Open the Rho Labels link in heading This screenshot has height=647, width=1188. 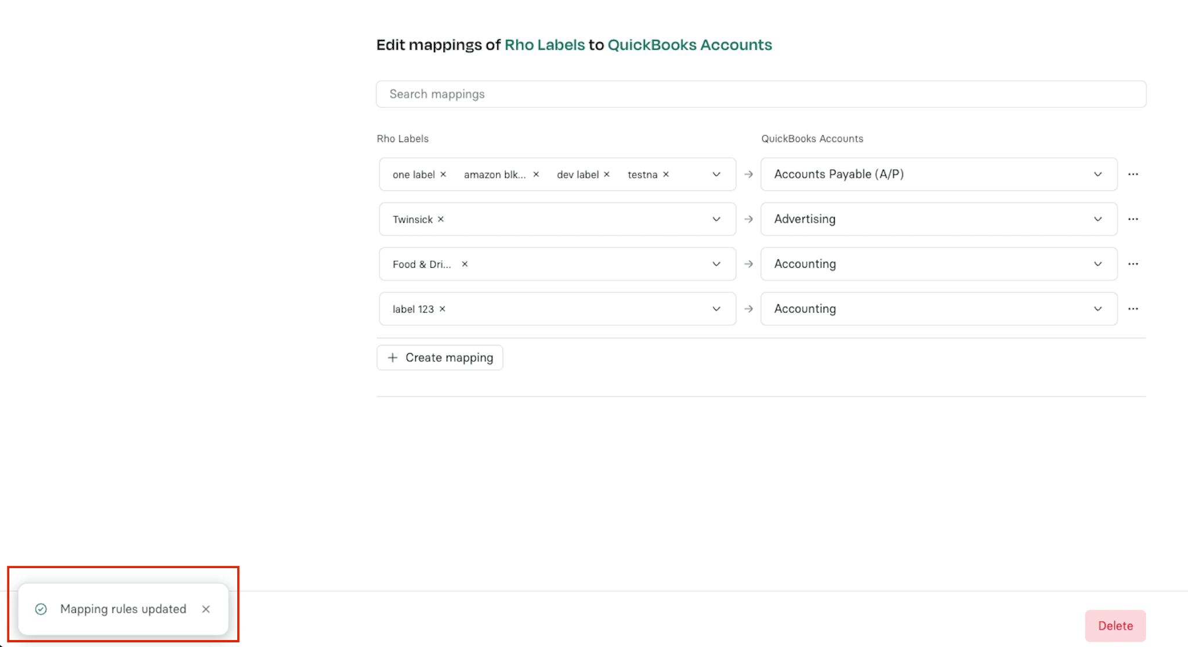(x=545, y=45)
